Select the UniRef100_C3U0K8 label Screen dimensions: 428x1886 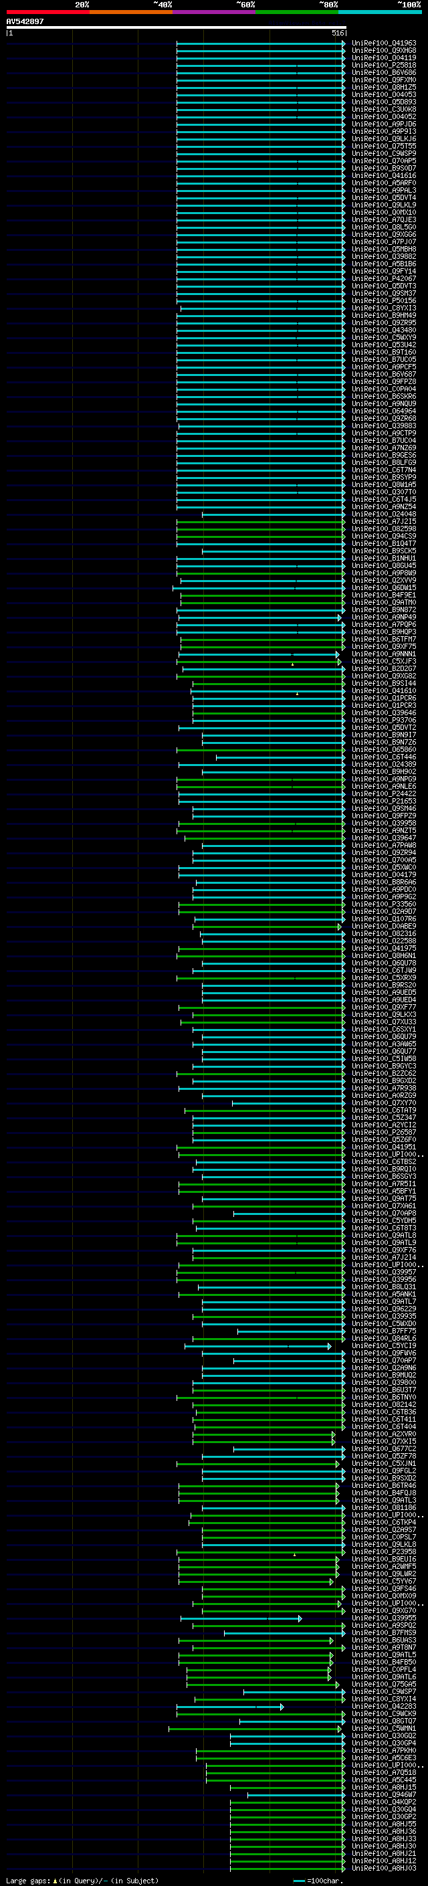(x=384, y=109)
